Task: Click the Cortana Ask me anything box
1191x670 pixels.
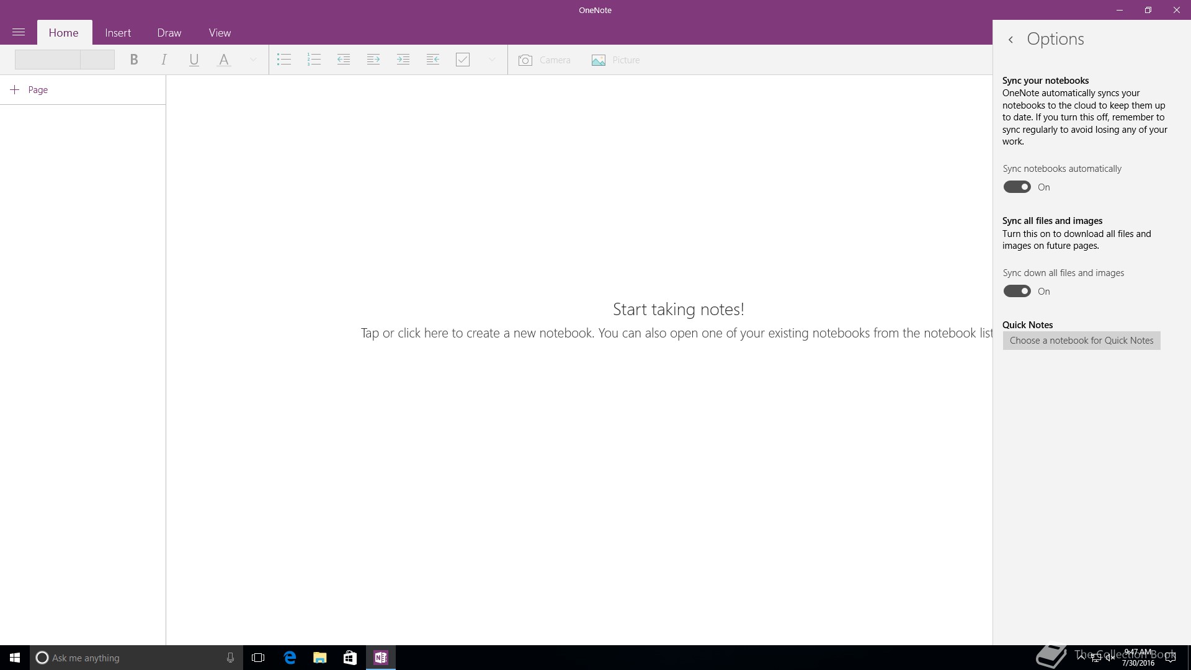Action: [x=136, y=658]
